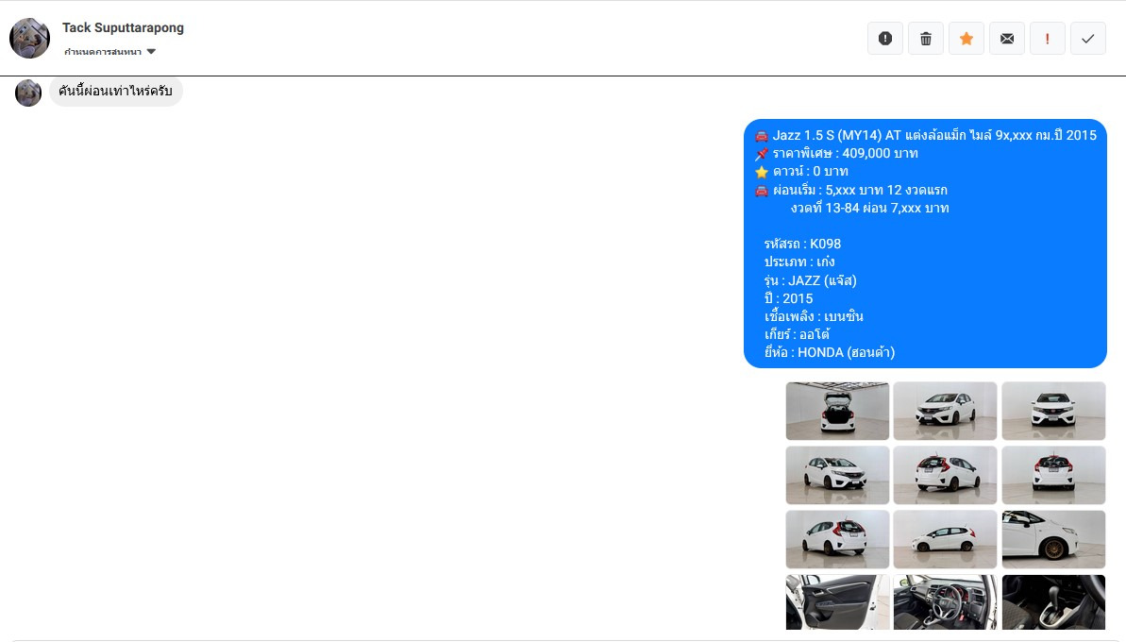Mark conversation done with checkmark icon
This screenshot has width=1126, height=642.
1088,39
